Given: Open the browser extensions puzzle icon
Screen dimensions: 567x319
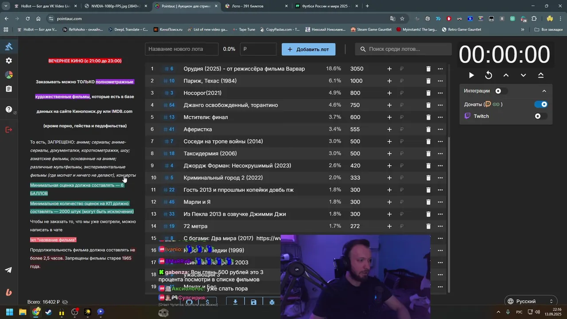Looking at the screenshot, I should [534, 19].
